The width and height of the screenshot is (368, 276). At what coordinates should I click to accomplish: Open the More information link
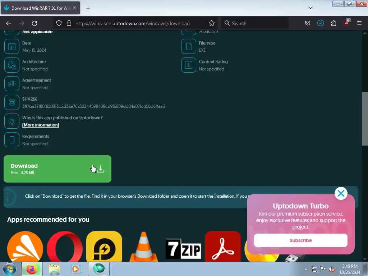pyautogui.click(x=41, y=125)
